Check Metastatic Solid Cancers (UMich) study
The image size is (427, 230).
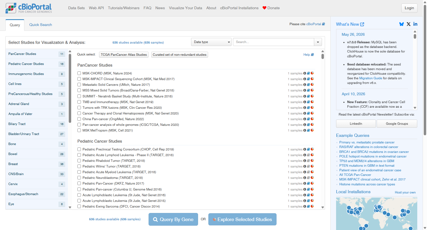tap(79, 85)
